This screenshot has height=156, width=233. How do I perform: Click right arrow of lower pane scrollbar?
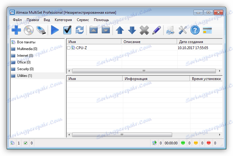click(x=220, y=135)
